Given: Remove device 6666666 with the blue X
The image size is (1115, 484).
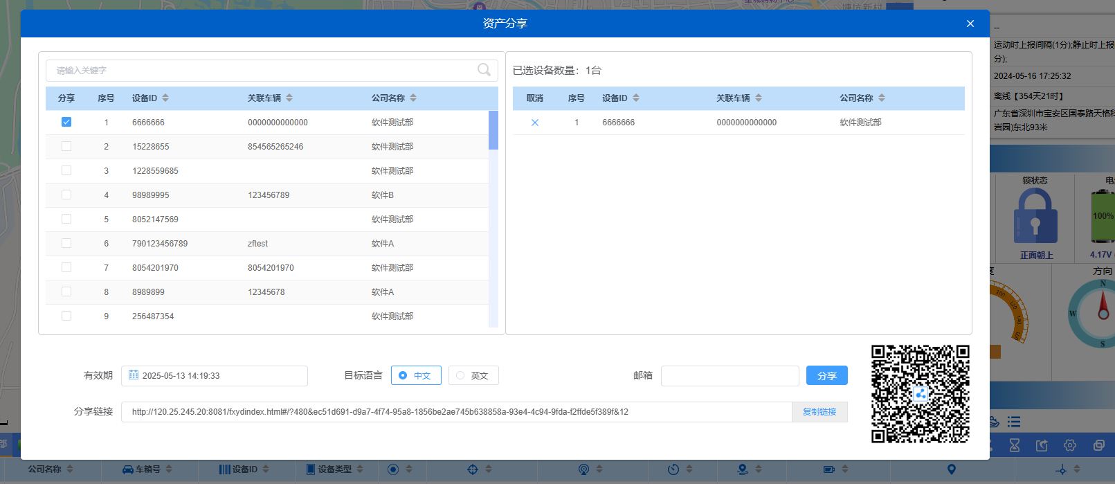Looking at the screenshot, I should tap(534, 123).
